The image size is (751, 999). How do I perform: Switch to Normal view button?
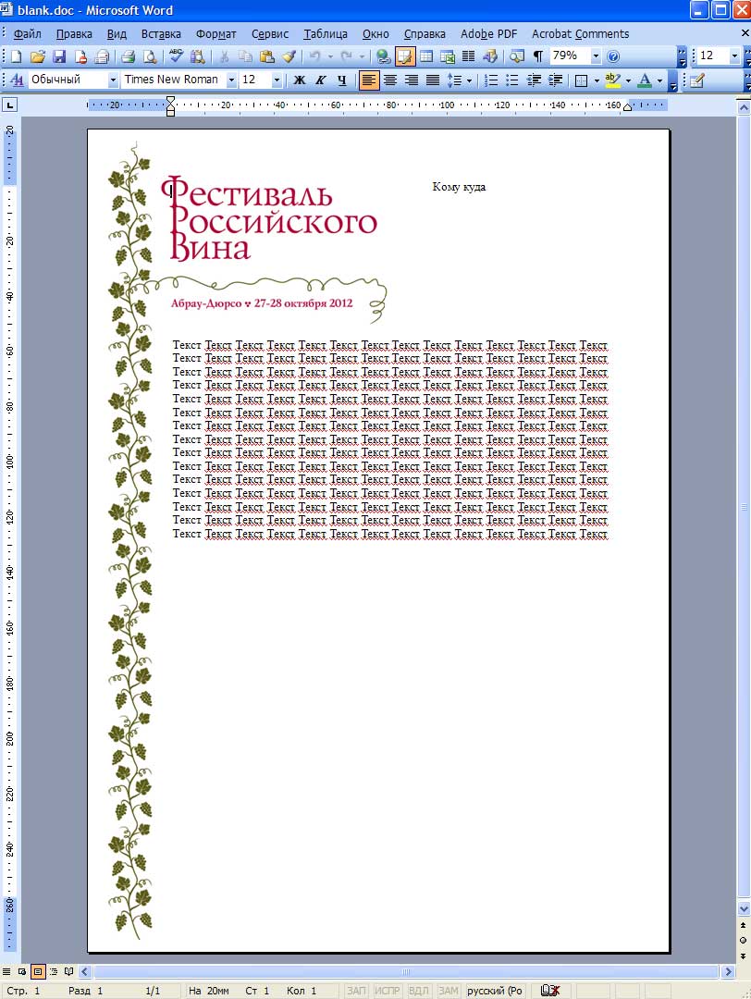click(x=6, y=971)
